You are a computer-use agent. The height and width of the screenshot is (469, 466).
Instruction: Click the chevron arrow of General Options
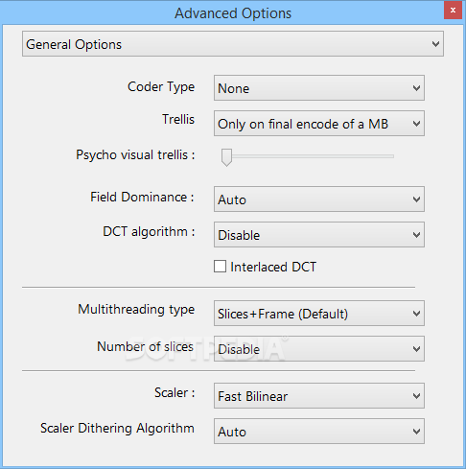[435, 44]
